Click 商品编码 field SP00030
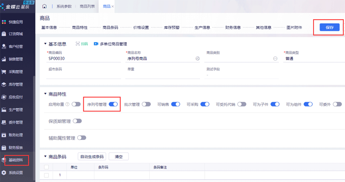 [84, 58]
